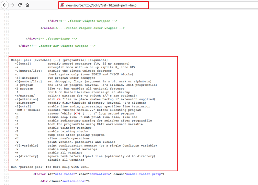Reload the current page
This screenshot has height=185, width=258.
[20, 5]
